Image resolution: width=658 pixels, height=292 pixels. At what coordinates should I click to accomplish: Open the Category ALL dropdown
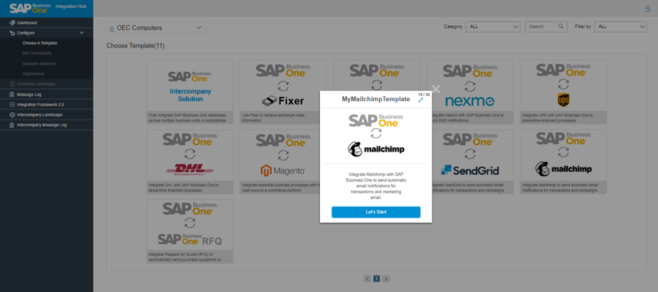(x=493, y=27)
